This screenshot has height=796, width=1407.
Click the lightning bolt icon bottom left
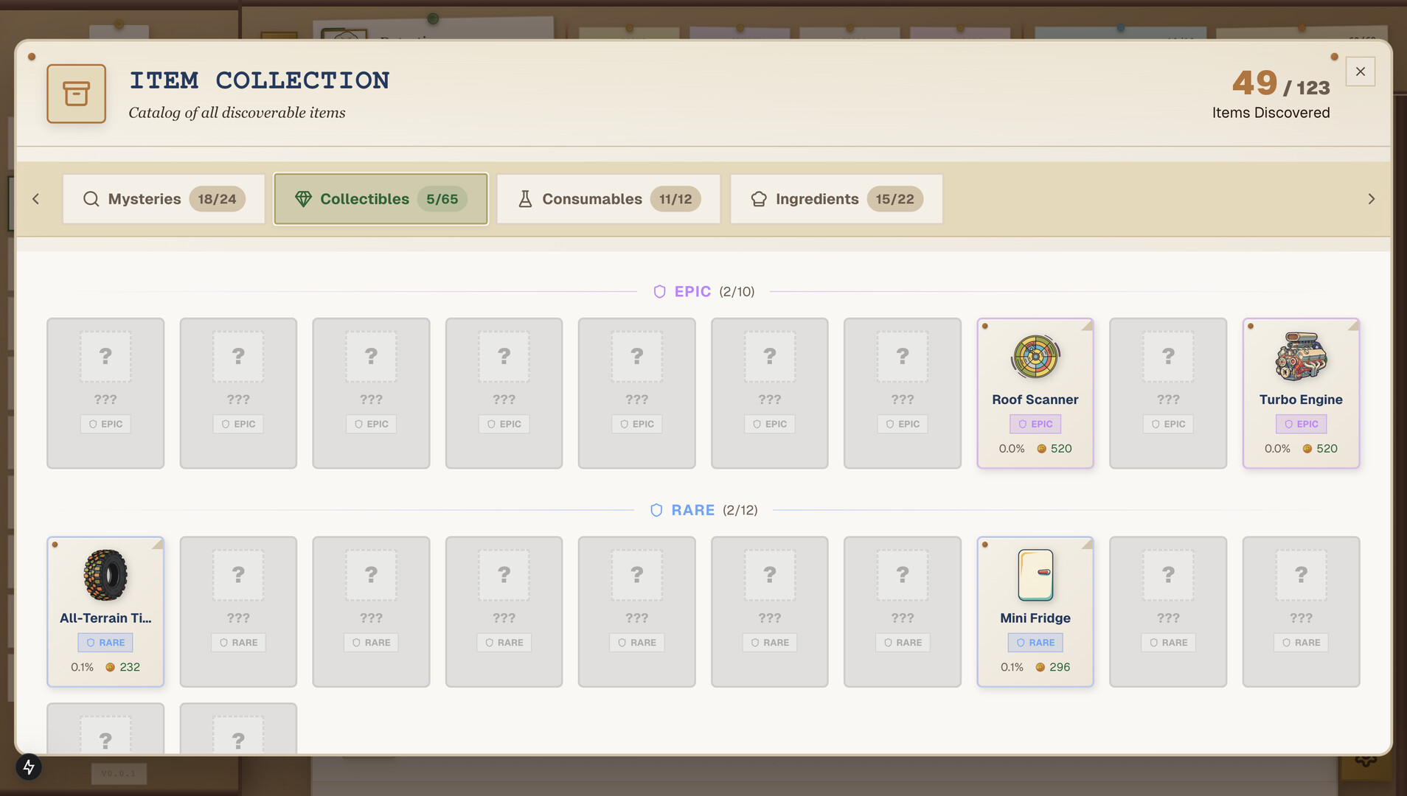pyautogui.click(x=28, y=767)
